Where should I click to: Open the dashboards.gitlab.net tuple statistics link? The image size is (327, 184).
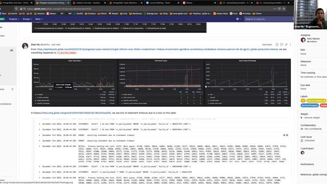[157, 49]
